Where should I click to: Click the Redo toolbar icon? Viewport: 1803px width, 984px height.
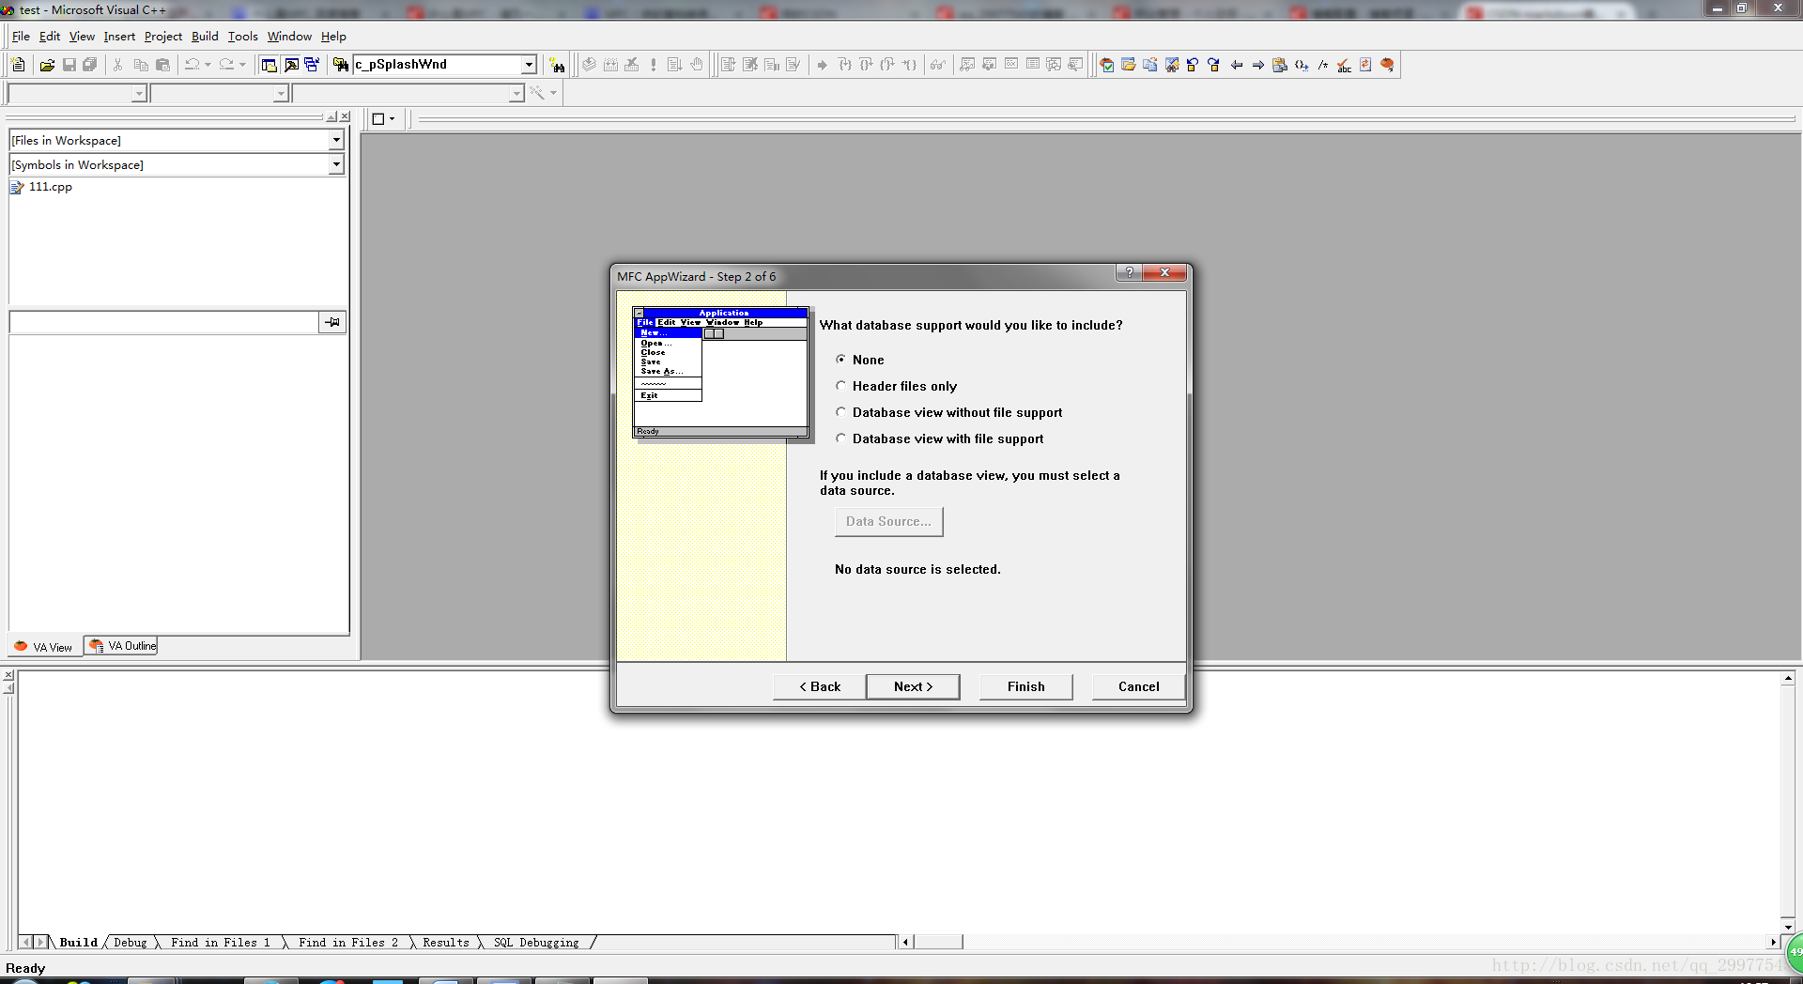[x=226, y=65]
